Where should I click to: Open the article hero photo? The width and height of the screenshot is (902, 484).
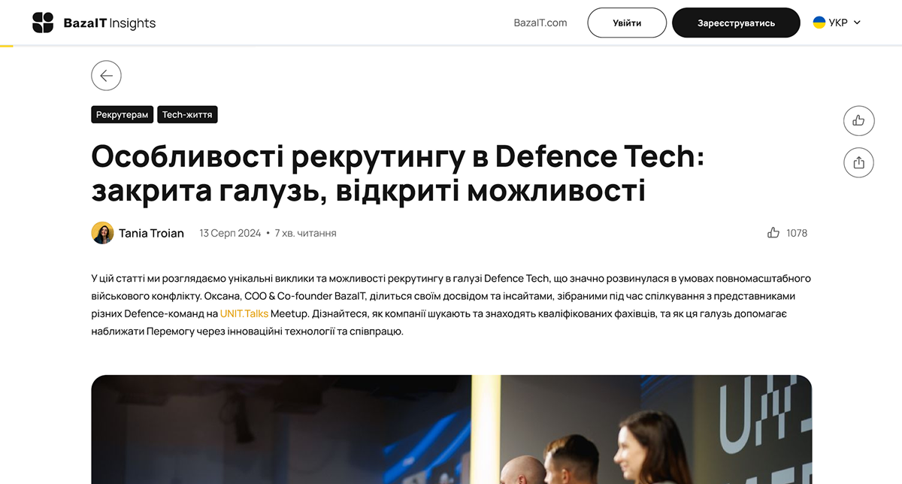452,429
